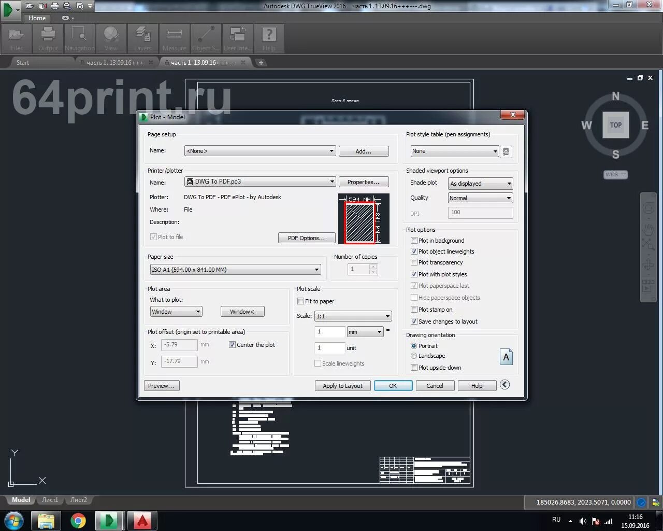Screen dimensions: 663x531
Task: Open the Object Snap ribbon panel
Action: (x=206, y=38)
